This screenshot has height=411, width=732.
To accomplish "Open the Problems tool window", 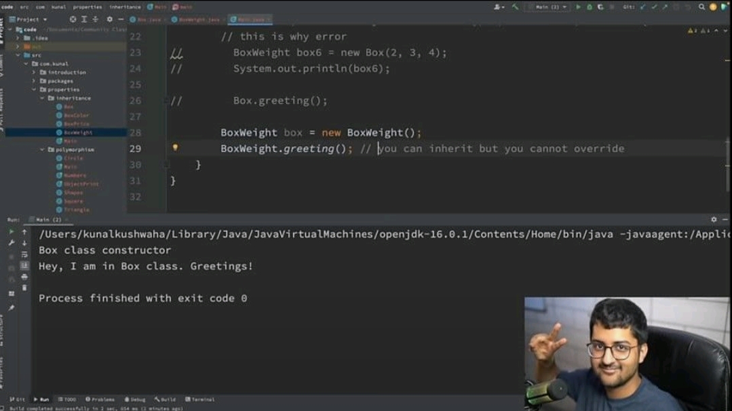I will pos(99,399).
